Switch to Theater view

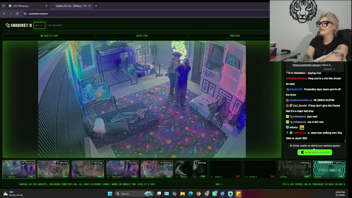[235, 36]
